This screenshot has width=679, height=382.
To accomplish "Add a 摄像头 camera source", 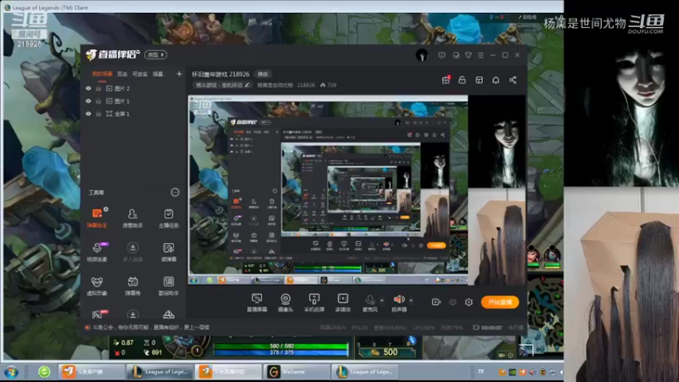I will (285, 302).
